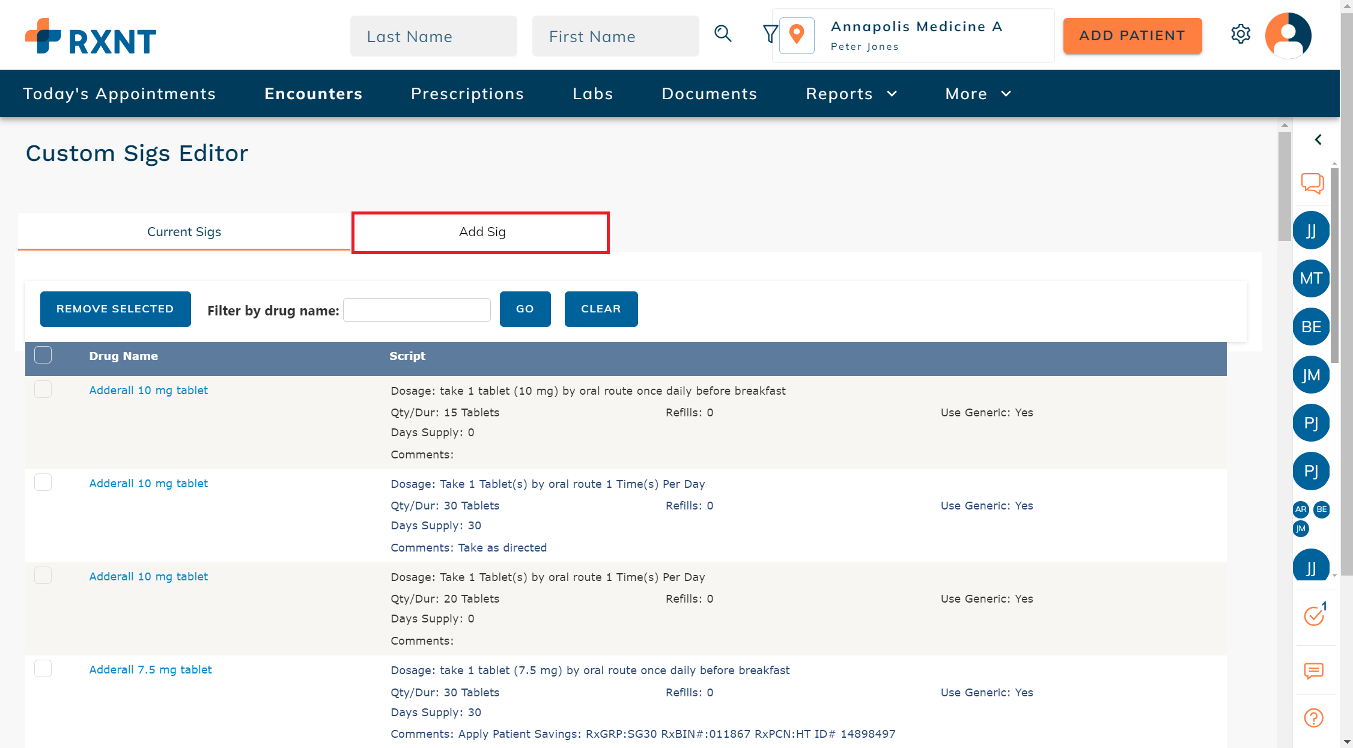Click the Drug Name column header
The image size is (1353, 748).
click(123, 356)
